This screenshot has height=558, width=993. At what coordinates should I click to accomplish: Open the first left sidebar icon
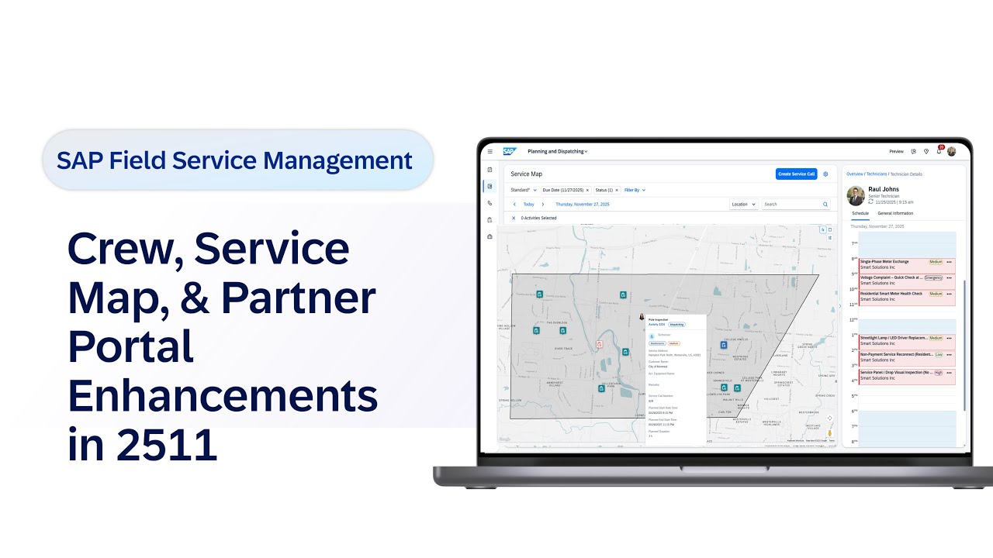coord(490,169)
